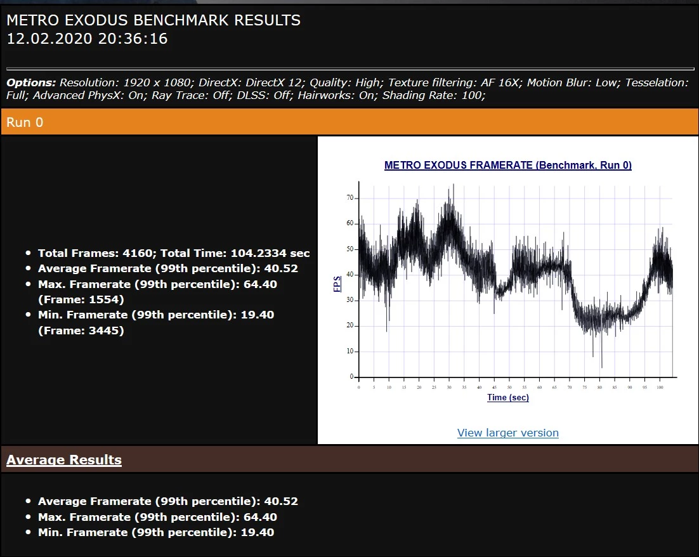This screenshot has height=557, width=699.
Task: Click the (Frame: 3445) text
Action: pos(81,331)
